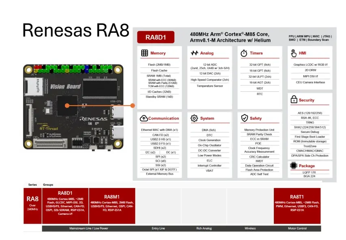Open the Rich Analog category

pyautogui.click(x=204, y=228)
